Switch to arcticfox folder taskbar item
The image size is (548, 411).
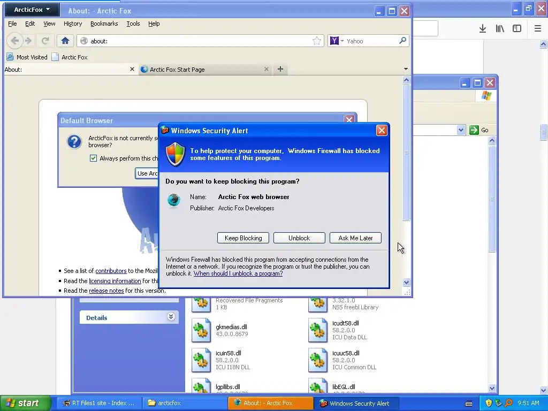(x=185, y=403)
